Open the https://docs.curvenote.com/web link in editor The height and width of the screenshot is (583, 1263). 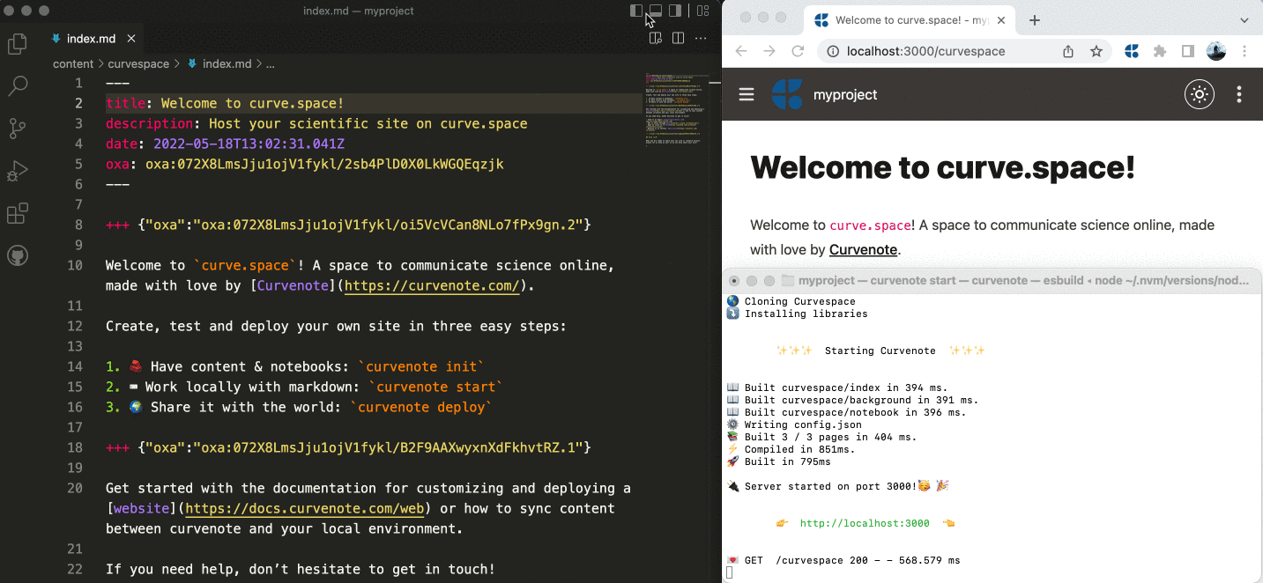click(x=306, y=508)
